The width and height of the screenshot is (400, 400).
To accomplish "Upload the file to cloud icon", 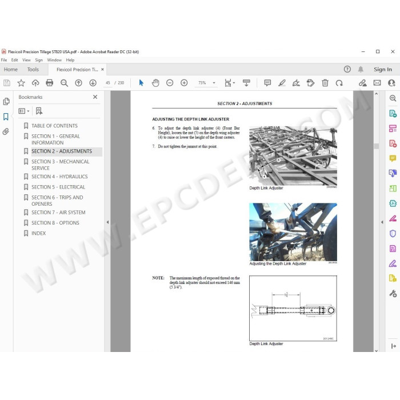I will click(35, 83).
